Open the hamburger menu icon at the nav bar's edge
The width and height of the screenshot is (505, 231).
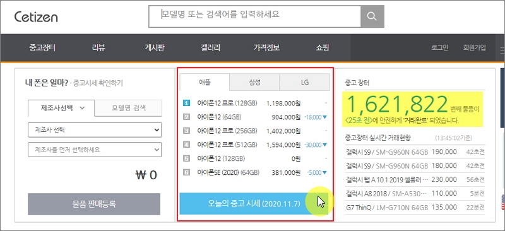pyautogui.click(x=502, y=50)
